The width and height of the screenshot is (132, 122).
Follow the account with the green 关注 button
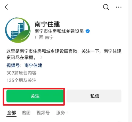click(35, 96)
